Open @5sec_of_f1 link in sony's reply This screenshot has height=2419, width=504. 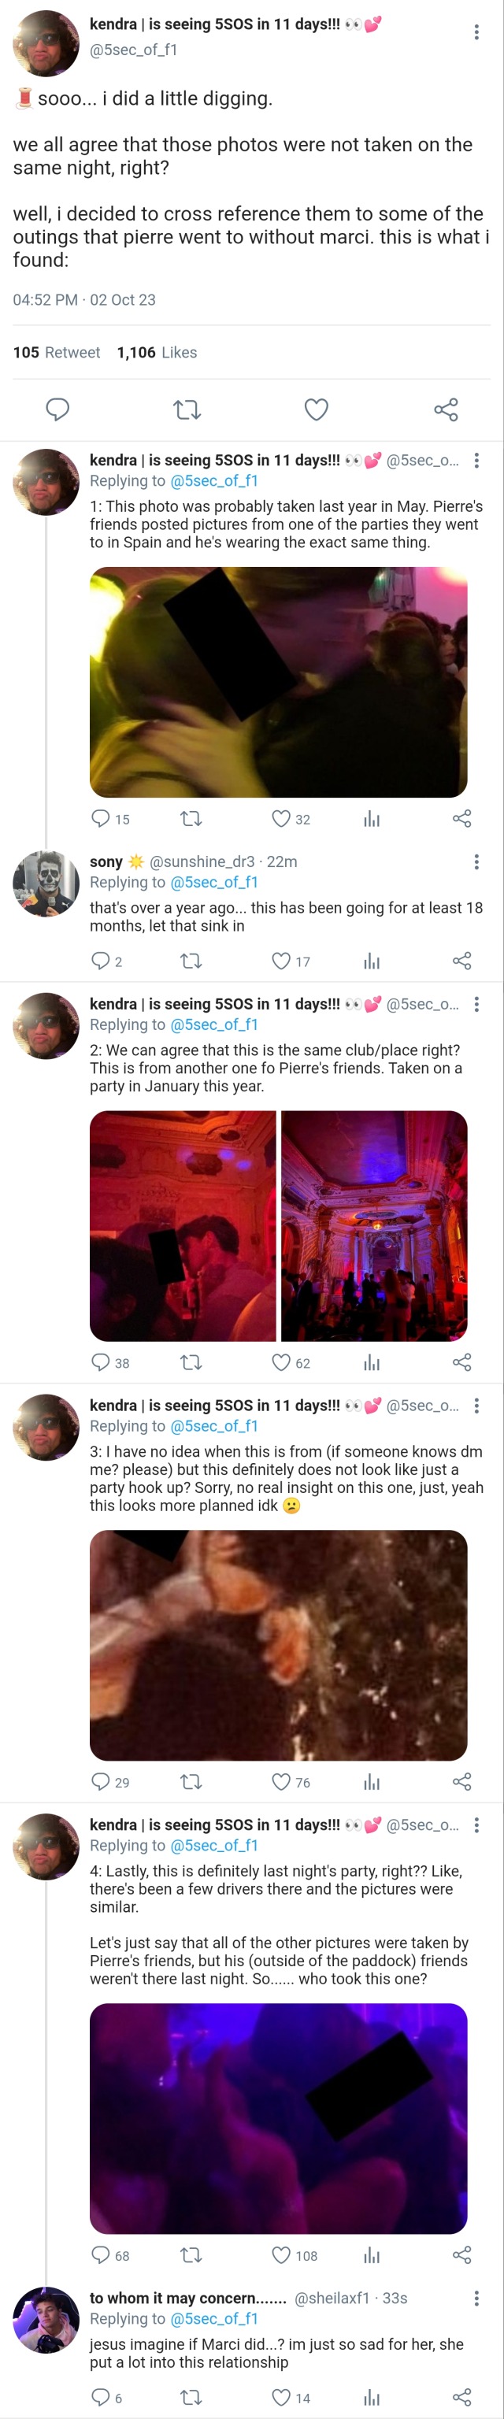click(x=214, y=882)
